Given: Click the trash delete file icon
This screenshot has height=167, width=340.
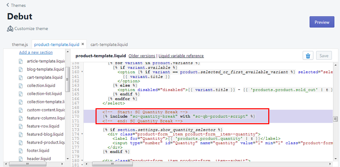Looking at the screenshot, I should (308, 56).
